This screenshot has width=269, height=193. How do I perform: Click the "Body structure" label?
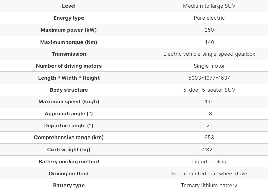(x=69, y=90)
